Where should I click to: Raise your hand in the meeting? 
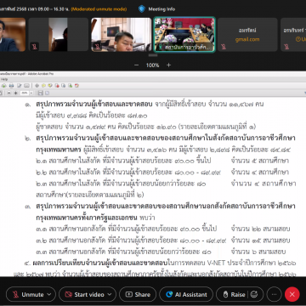point(234,294)
